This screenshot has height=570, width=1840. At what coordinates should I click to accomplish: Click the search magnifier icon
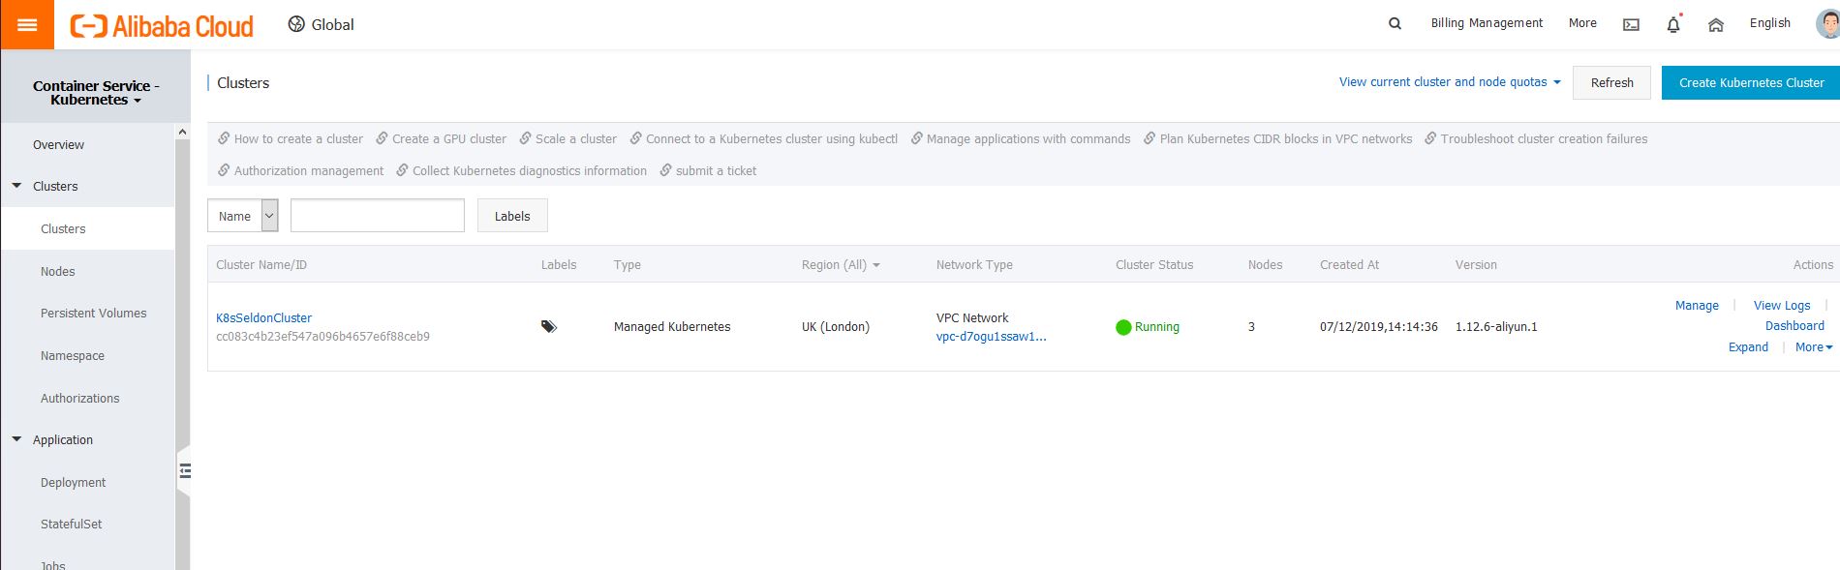pos(1395,23)
